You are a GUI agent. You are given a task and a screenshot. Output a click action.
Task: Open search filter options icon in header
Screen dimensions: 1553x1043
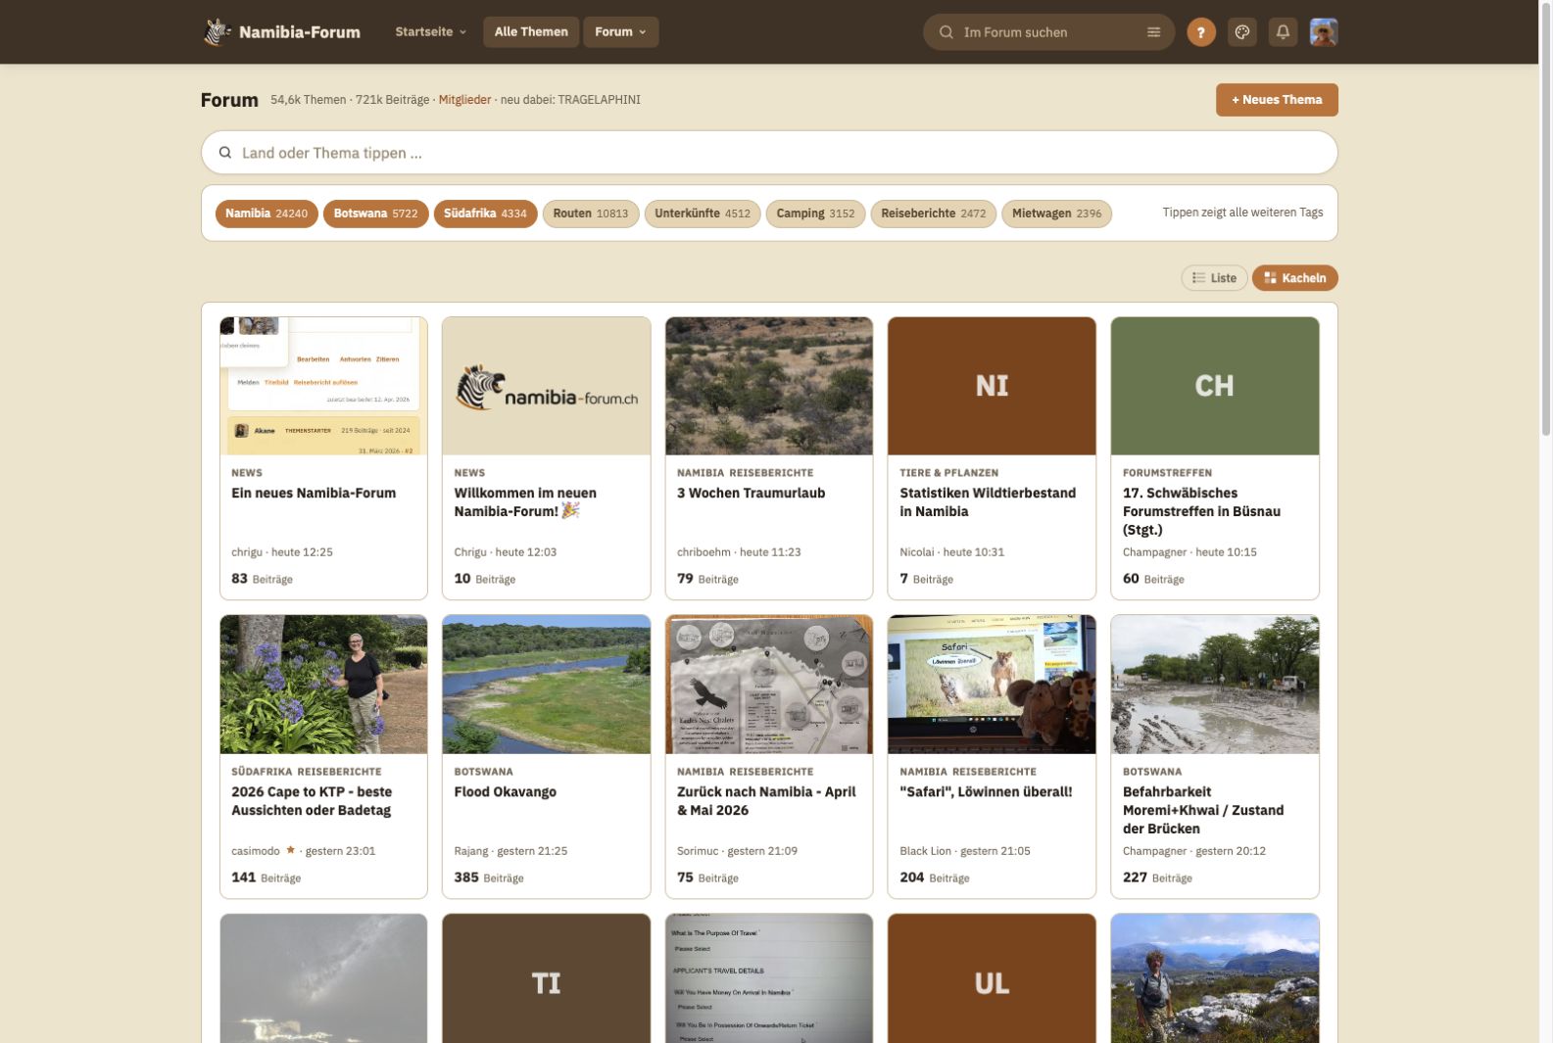(x=1153, y=32)
